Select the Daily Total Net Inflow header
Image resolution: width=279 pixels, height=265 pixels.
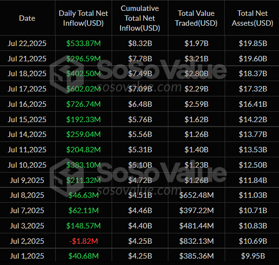(83, 18)
